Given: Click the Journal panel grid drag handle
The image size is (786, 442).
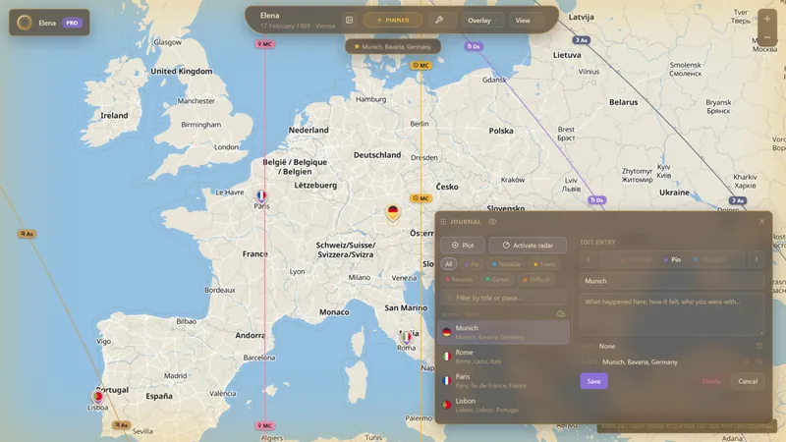Looking at the screenshot, I should point(444,222).
